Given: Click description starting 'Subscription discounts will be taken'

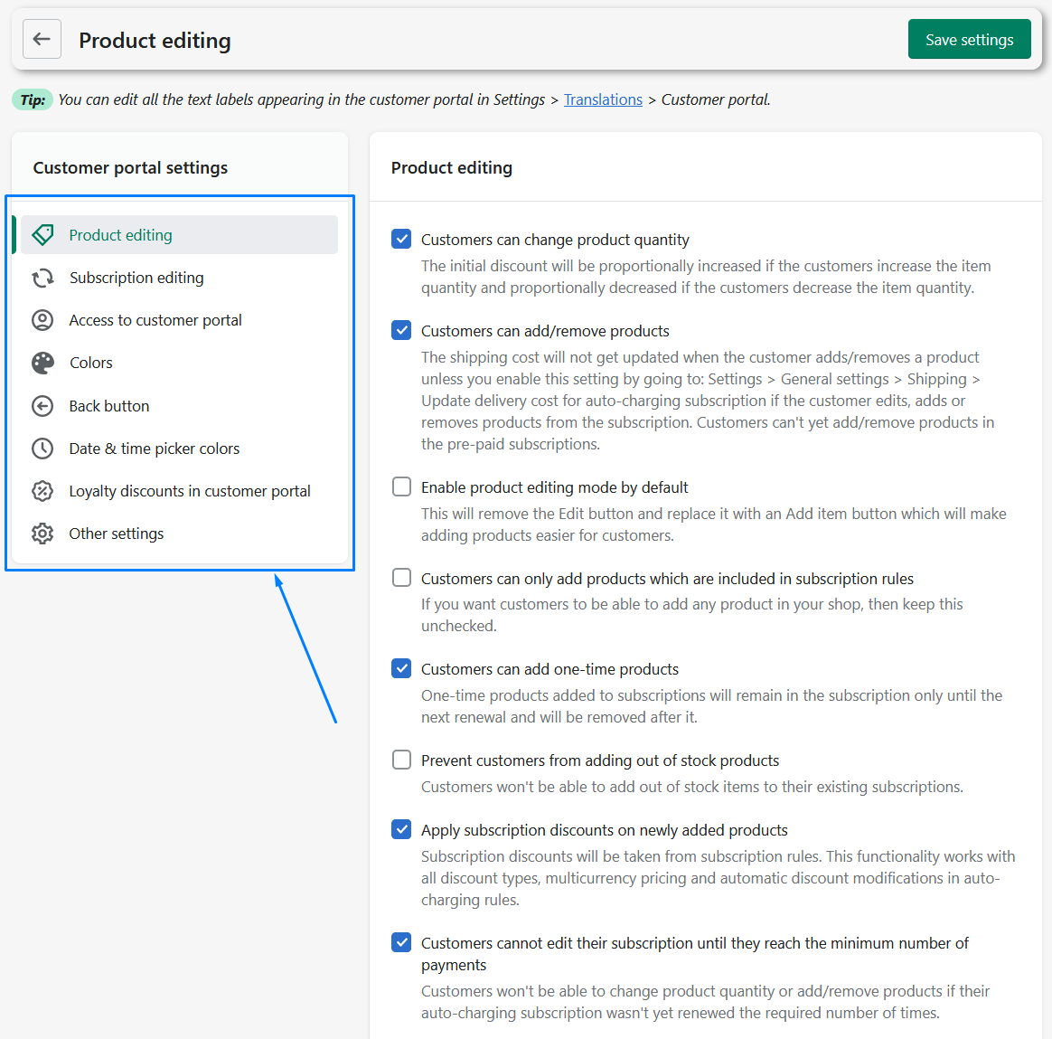Looking at the screenshot, I should (x=718, y=878).
